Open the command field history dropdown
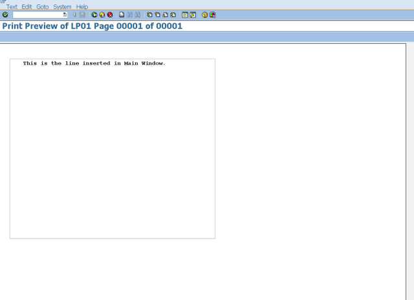414x300 pixels. click(x=65, y=15)
